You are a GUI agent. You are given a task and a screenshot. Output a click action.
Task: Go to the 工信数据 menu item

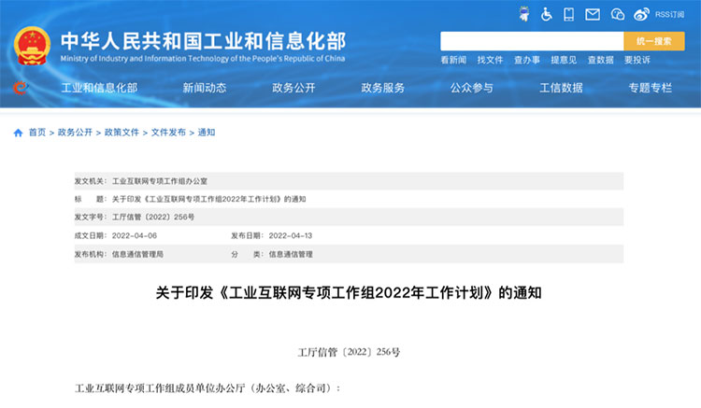point(561,88)
